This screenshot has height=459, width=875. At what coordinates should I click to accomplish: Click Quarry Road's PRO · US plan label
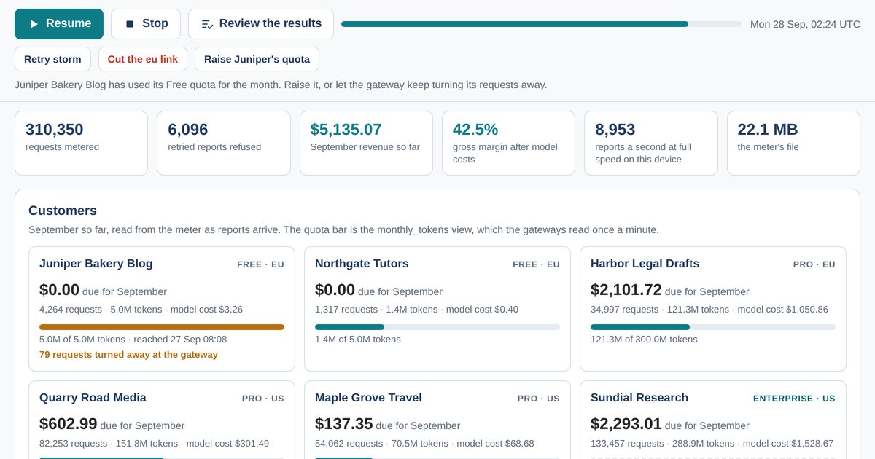(263, 399)
